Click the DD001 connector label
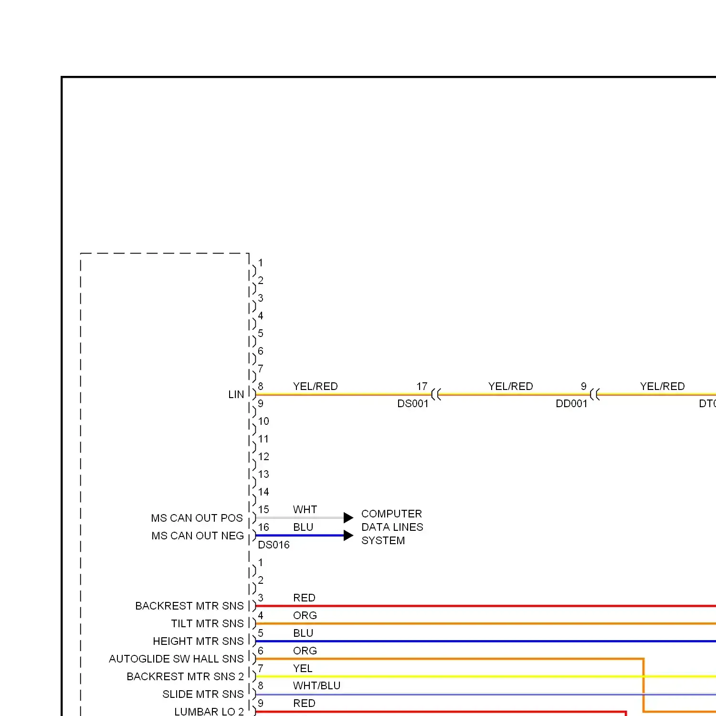 point(571,404)
